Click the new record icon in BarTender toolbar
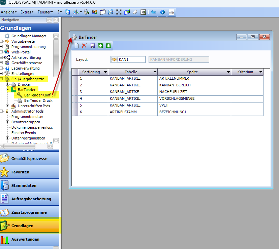279x249 pixels. (76, 46)
